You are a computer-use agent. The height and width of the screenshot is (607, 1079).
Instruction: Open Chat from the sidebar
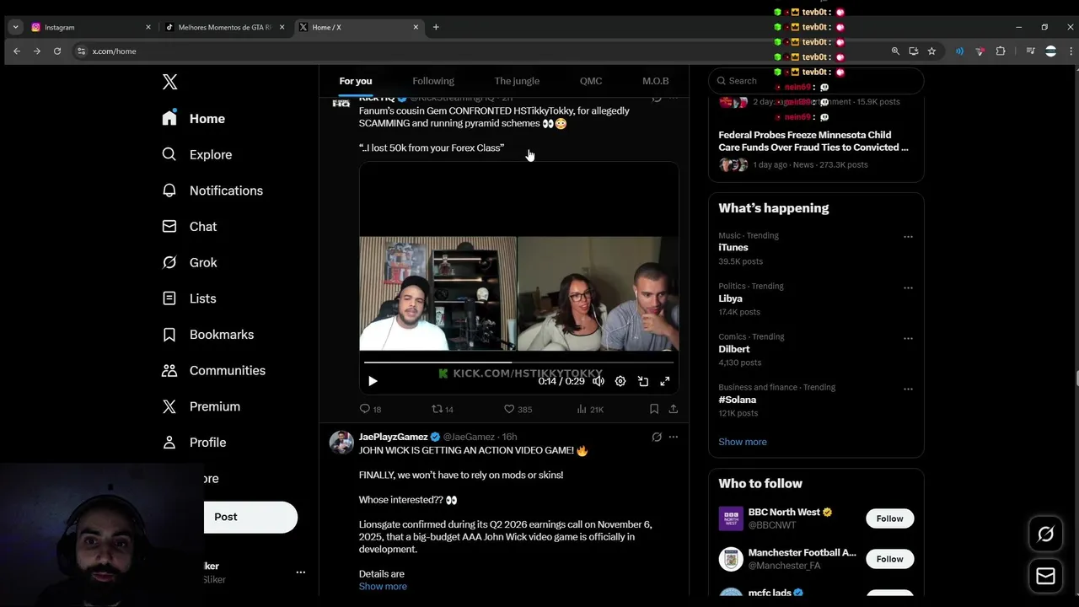pos(190,226)
